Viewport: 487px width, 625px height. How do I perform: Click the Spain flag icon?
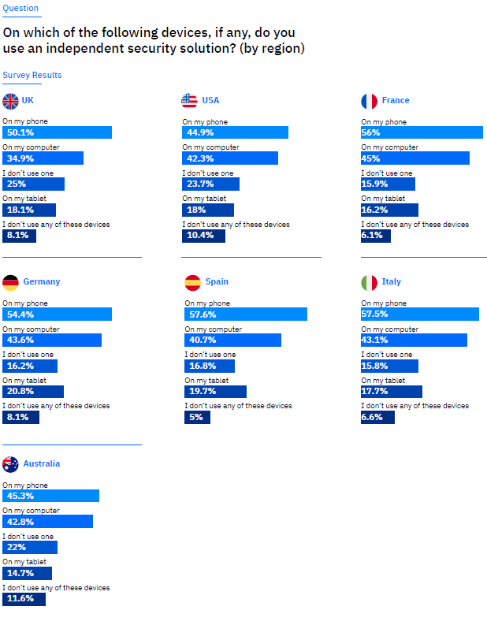[192, 282]
